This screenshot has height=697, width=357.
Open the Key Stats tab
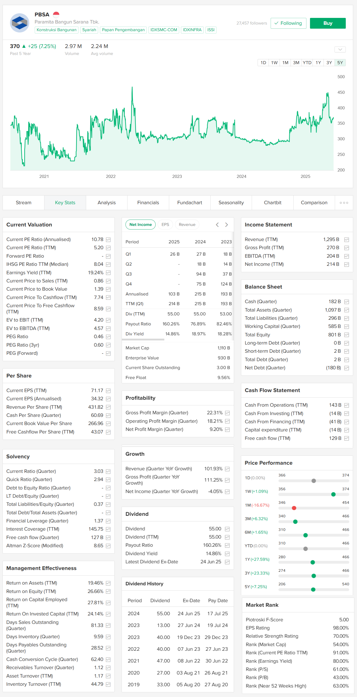65,203
